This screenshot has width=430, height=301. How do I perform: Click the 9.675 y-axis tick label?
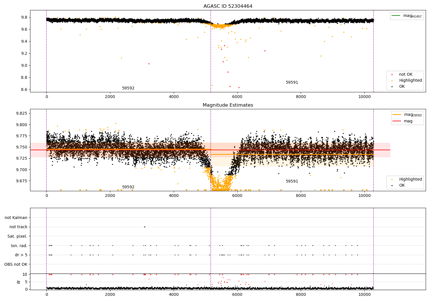22,181
